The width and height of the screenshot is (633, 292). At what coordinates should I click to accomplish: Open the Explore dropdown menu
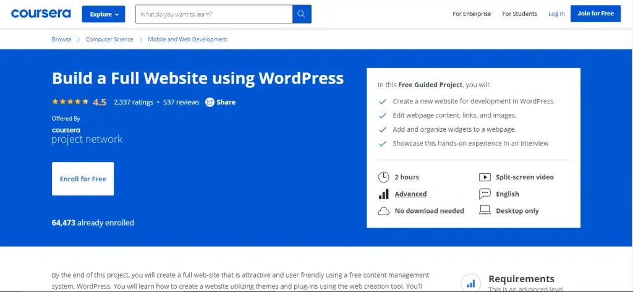pos(103,14)
